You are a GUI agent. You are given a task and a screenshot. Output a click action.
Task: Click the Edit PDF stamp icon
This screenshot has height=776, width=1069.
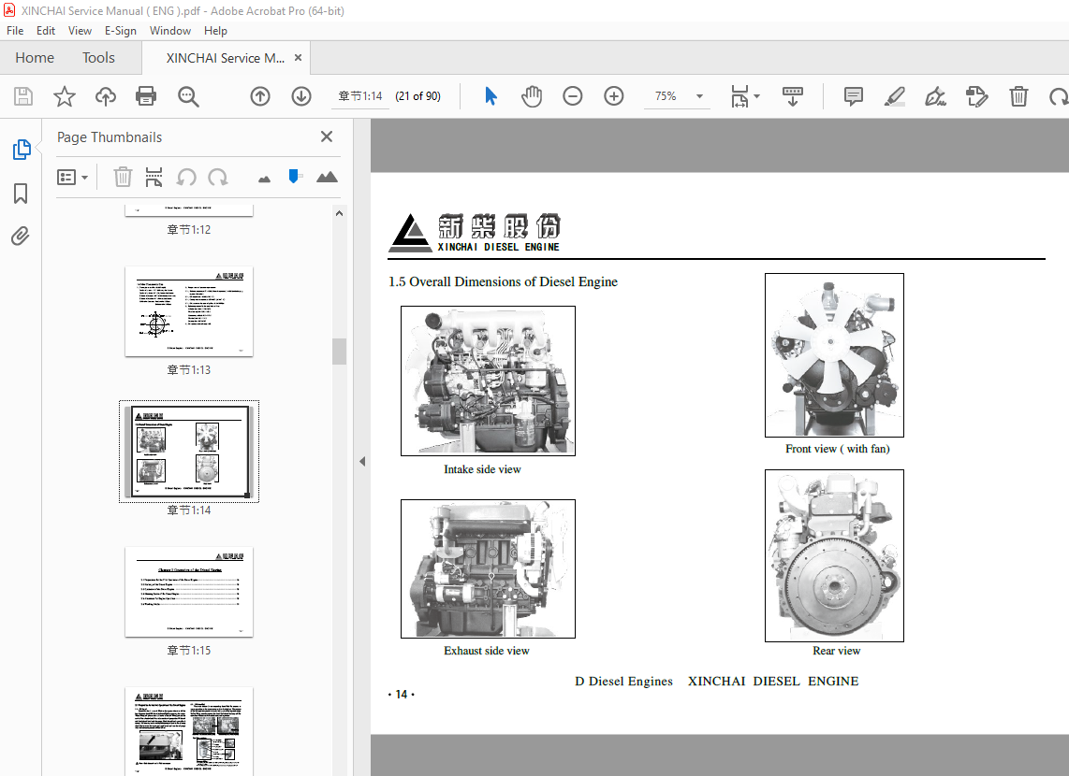(977, 96)
